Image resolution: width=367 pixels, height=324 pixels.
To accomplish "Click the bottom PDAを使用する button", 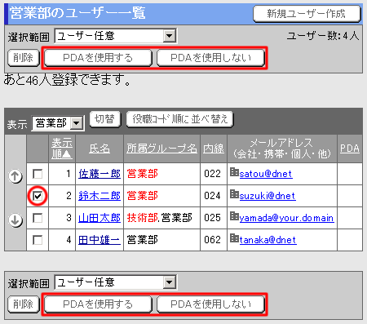I will tap(98, 304).
